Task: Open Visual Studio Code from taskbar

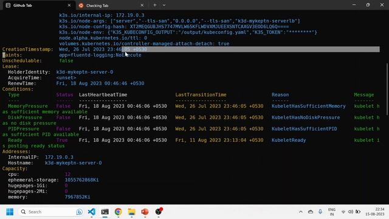Action: [92, 212]
